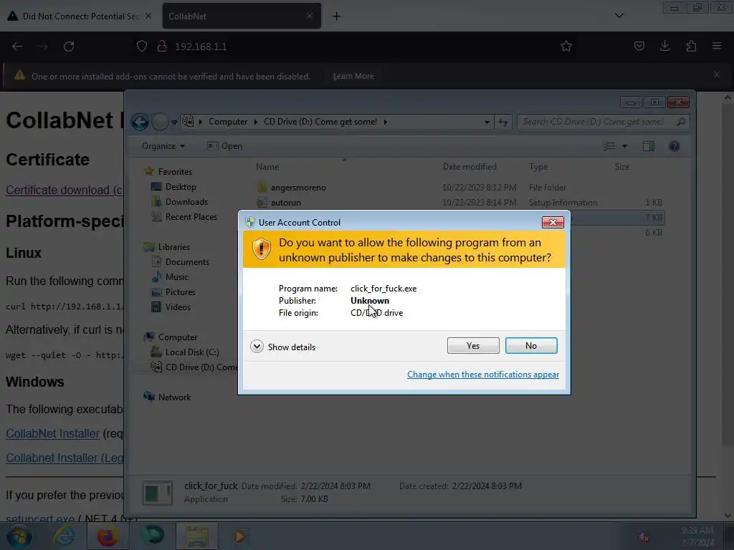The height and width of the screenshot is (550, 734).
Task: Open Explorer recent locations dropdown arrow
Action: pos(174,122)
